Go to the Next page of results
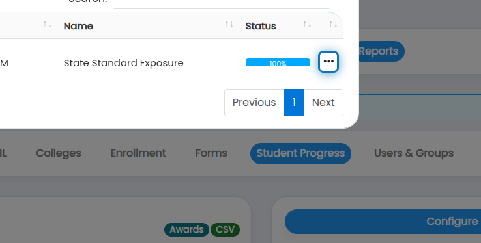 (323, 103)
